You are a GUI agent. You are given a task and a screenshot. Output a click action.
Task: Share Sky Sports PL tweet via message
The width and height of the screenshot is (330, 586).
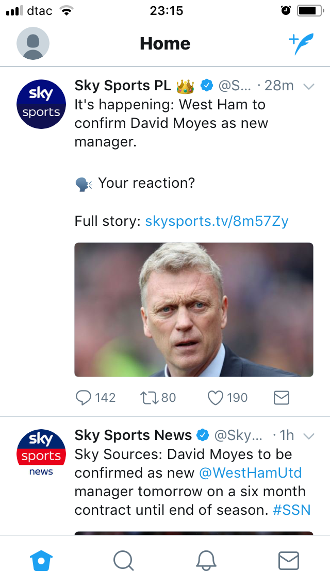(x=281, y=398)
